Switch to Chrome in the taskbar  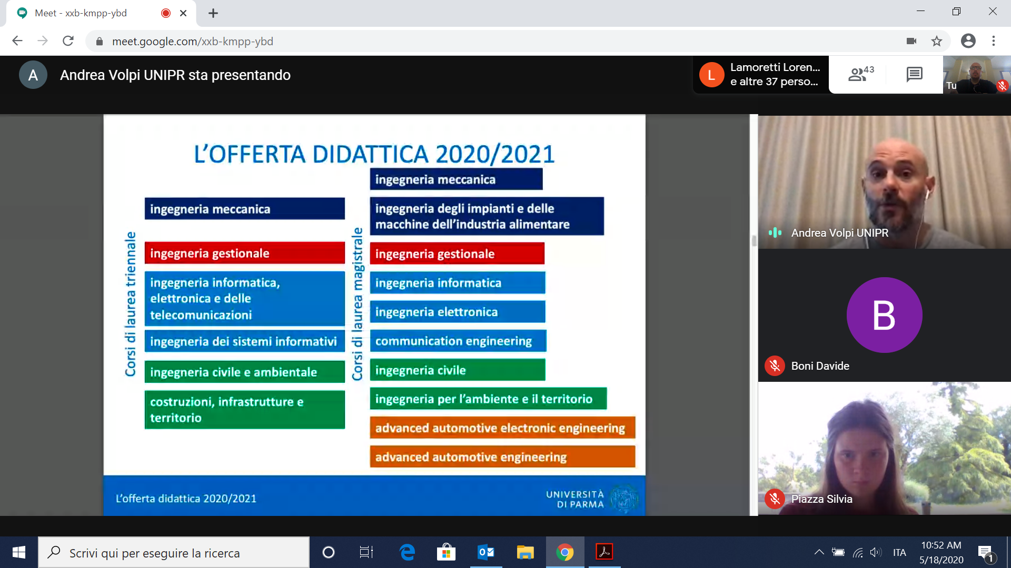pos(565,552)
